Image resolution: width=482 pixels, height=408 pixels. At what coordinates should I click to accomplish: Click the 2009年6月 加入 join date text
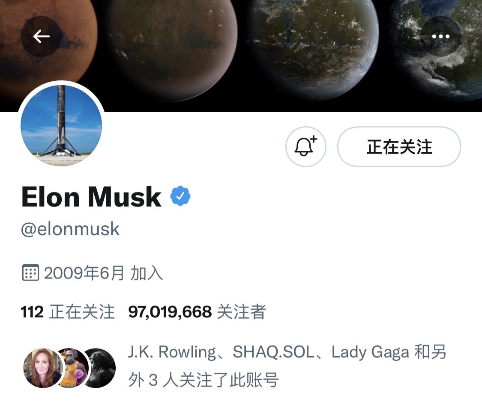[103, 273]
